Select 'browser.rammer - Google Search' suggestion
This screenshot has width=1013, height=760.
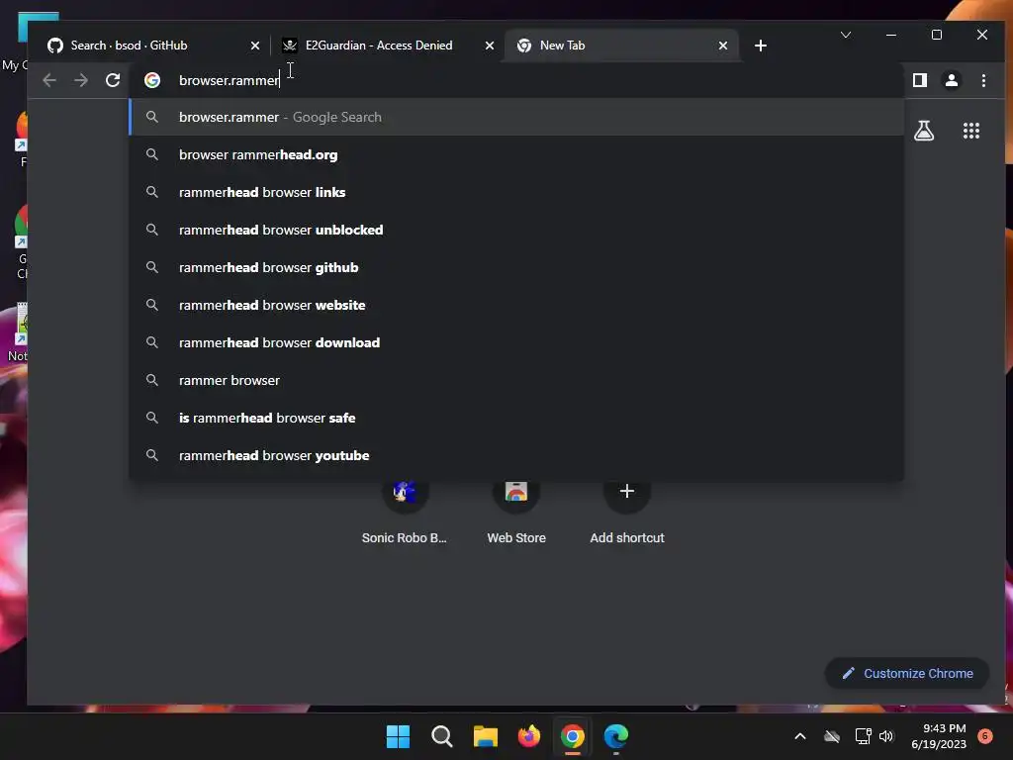(516, 117)
